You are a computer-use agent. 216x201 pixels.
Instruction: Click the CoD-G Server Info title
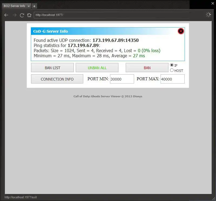[x=51, y=31]
